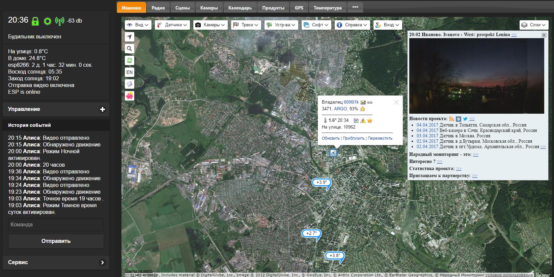Viewport: 554px width, 277px height.
Task: Click the piggy bank donate icon
Action: tap(130, 96)
